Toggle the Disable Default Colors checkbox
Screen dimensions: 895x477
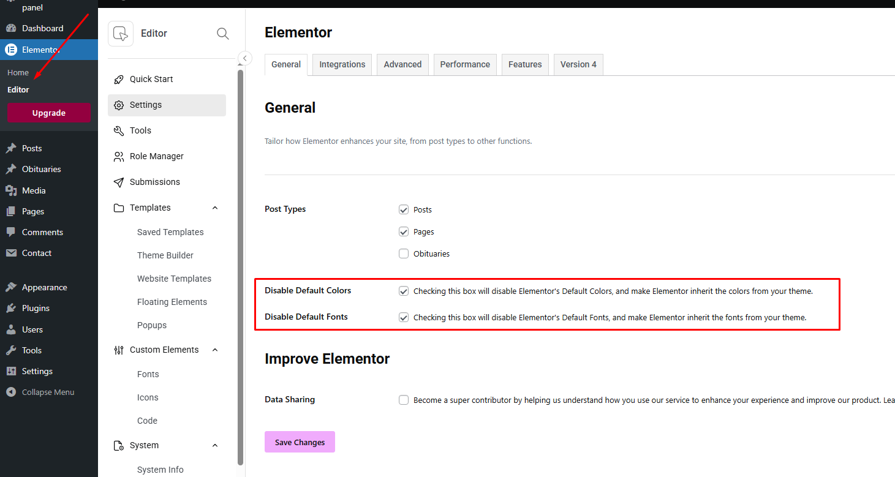(404, 291)
